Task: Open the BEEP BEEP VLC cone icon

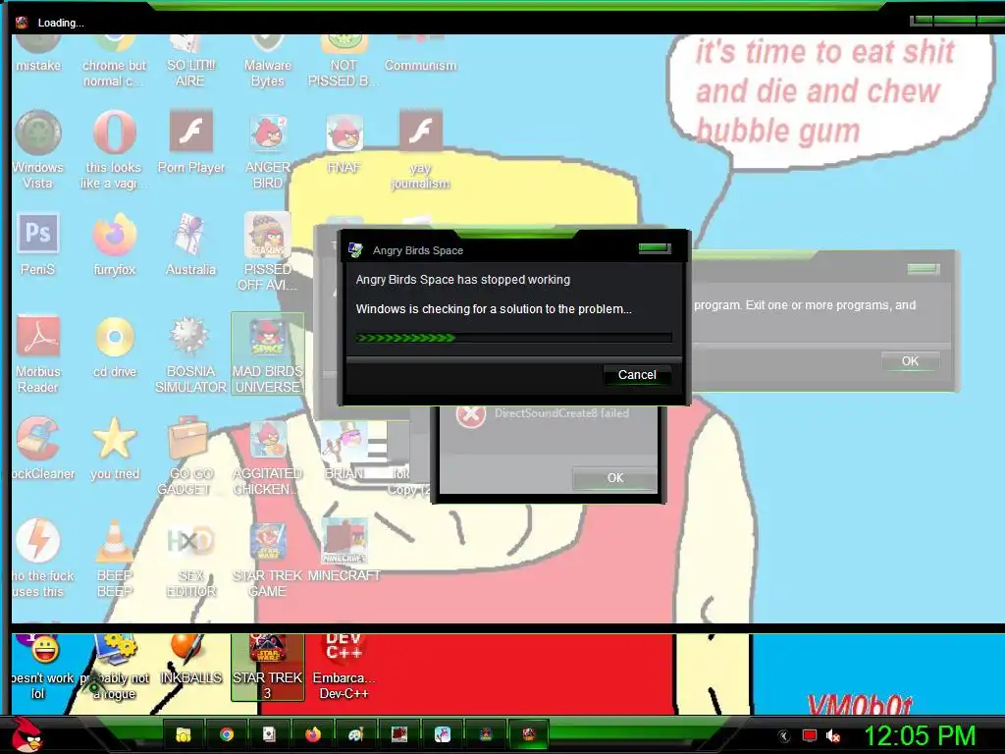Action: pyautogui.click(x=114, y=558)
